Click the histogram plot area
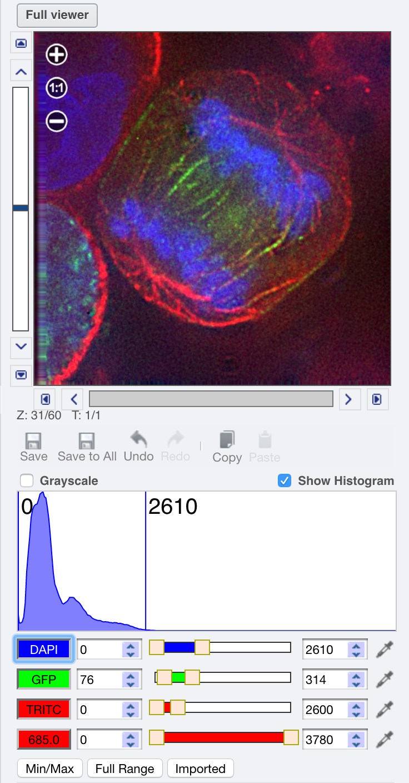The image size is (409, 783). tap(207, 561)
